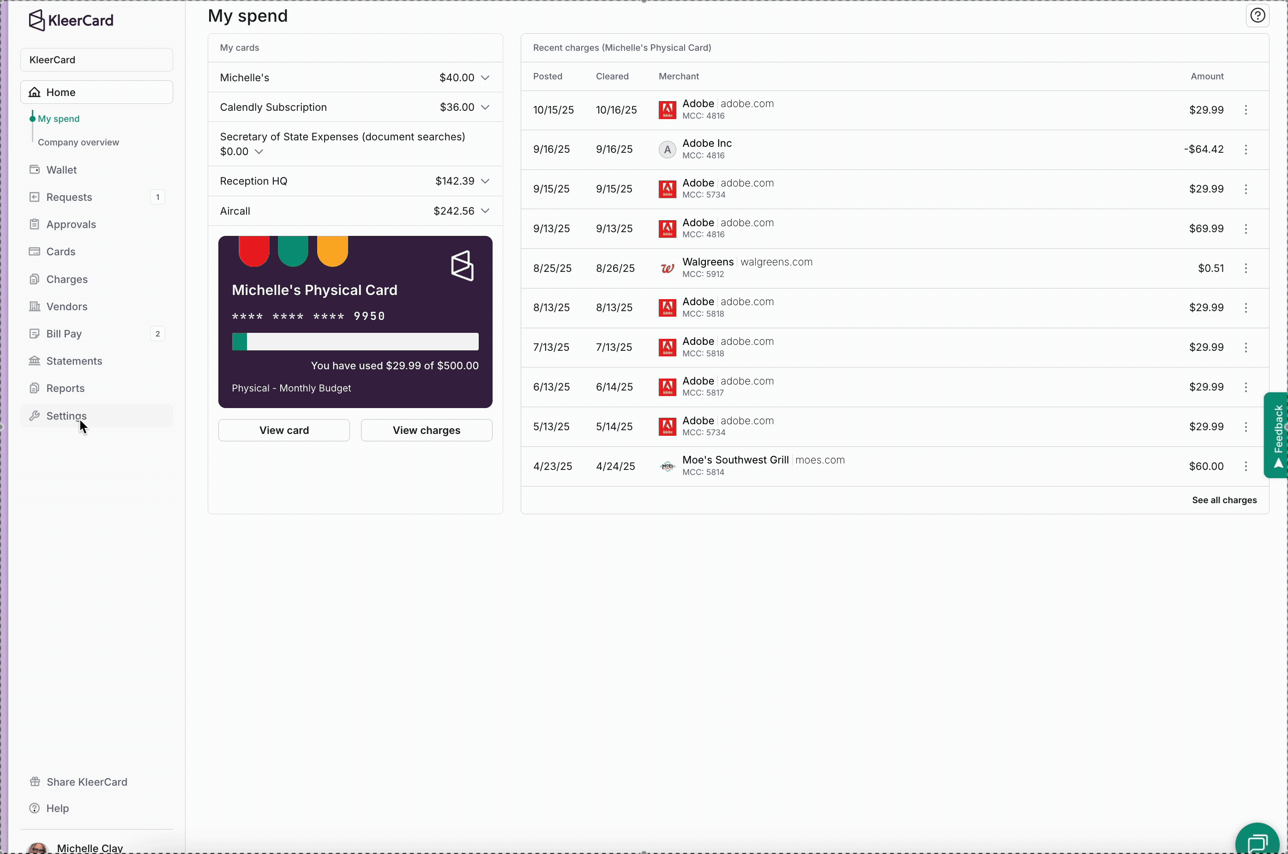Viewport: 1288px width, 854px height.
Task: Click Moe's Southwest Grill merchant logo
Action: 667,466
